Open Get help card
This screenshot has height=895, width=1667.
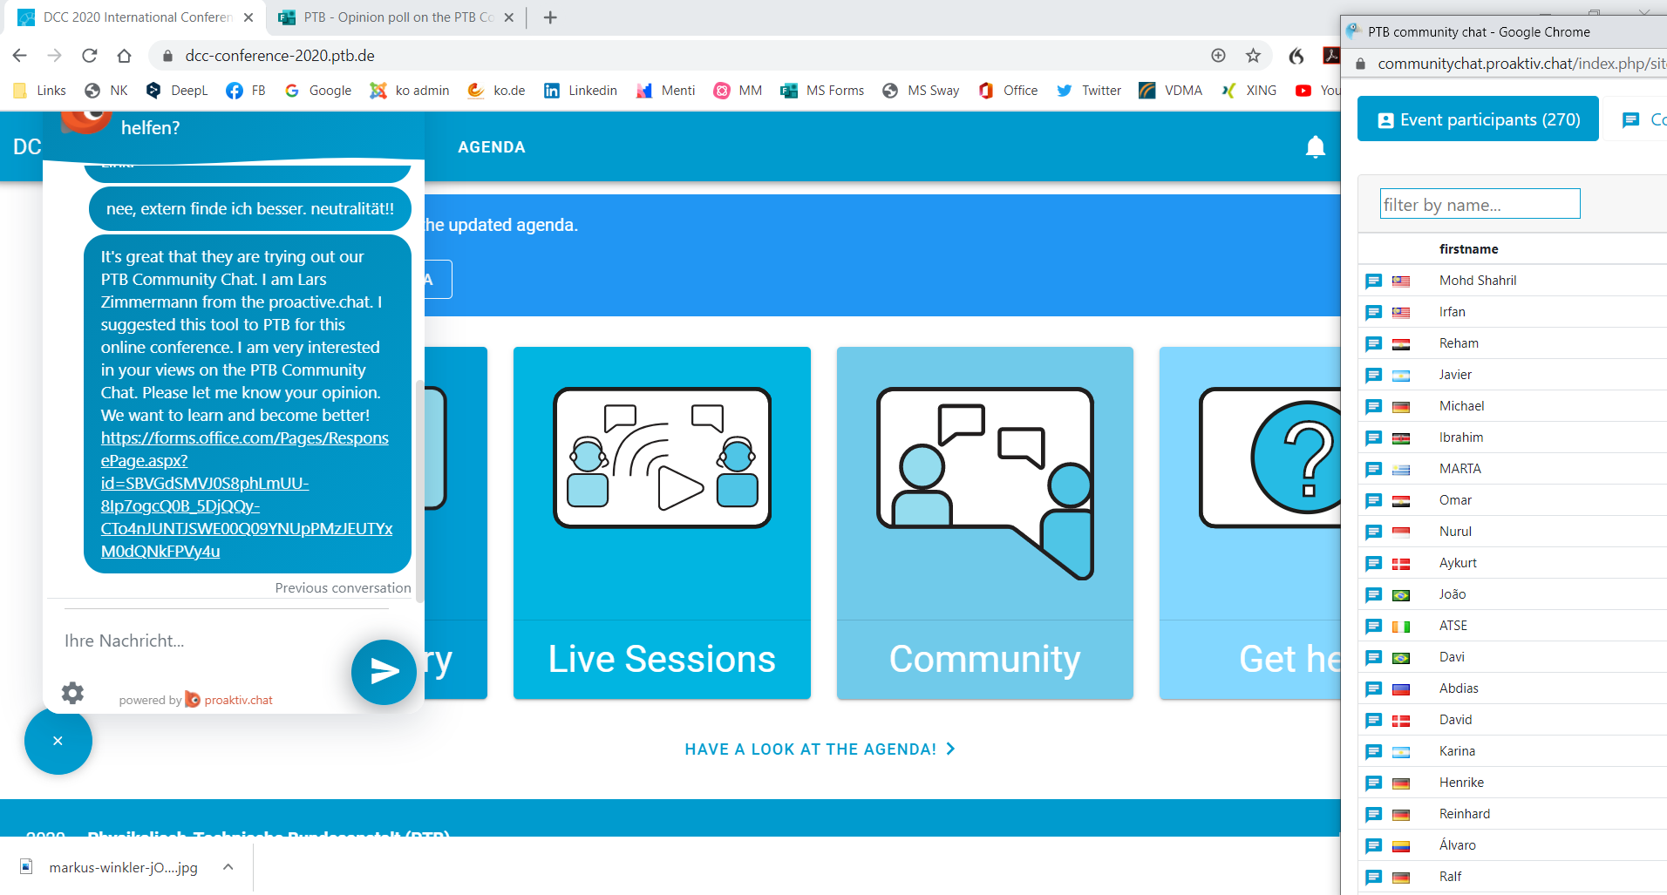pos(1250,523)
